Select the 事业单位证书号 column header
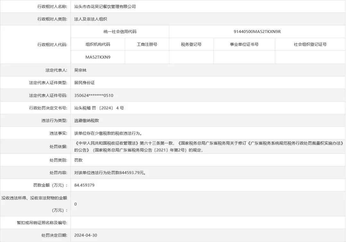 point(244,45)
